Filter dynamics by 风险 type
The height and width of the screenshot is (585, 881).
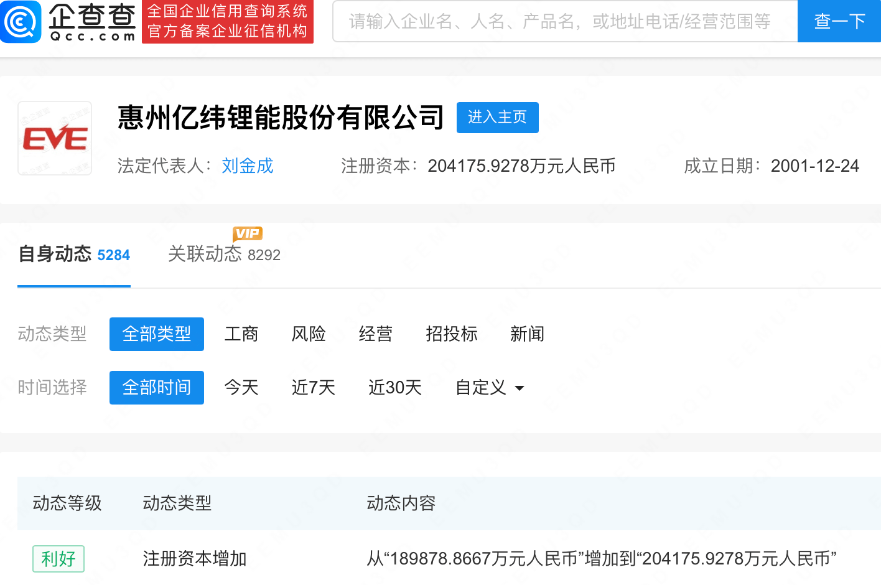tap(309, 334)
